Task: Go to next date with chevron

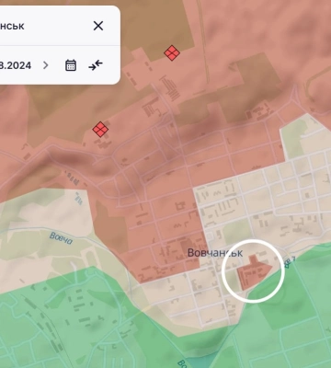Action: [46, 65]
